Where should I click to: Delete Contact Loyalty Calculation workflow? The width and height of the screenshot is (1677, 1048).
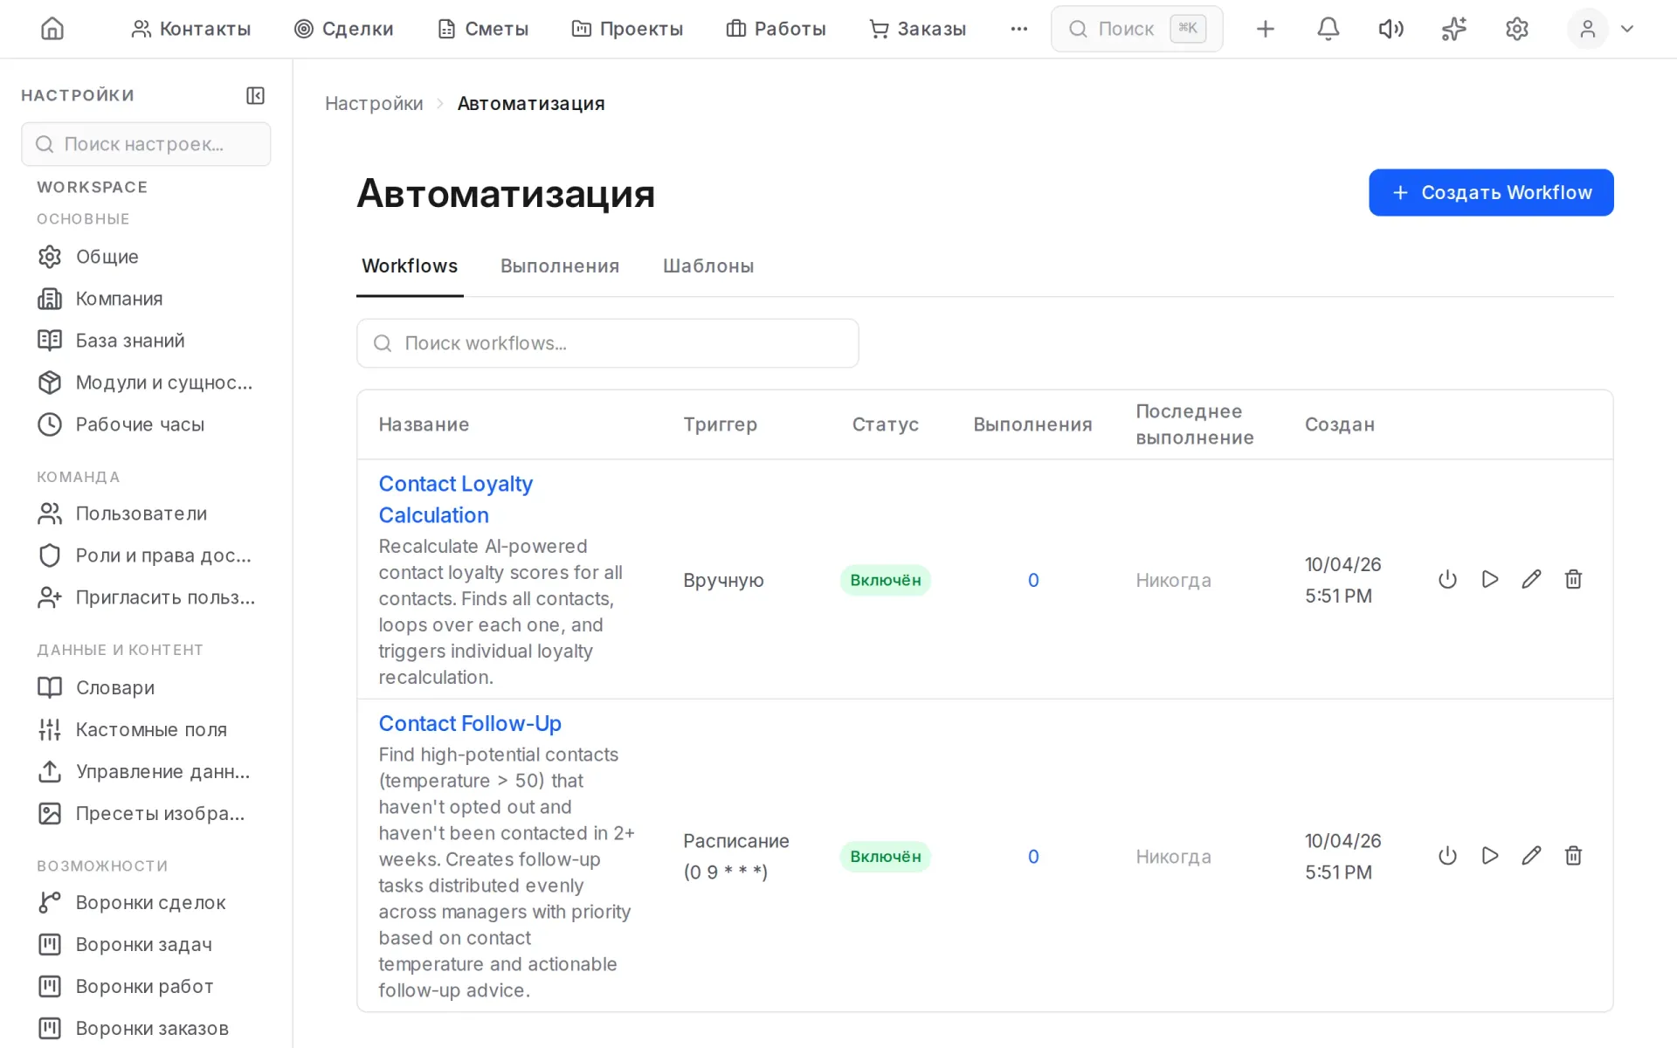point(1573,579)
